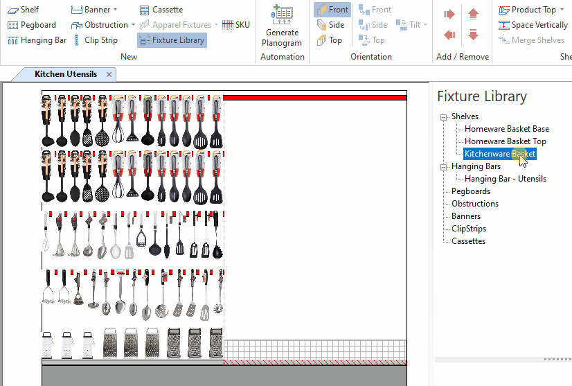Image resolution: width=572 pixels, height=386 pixels.
Task: Click the Product Top button
Action: click(x=527, y=10)
